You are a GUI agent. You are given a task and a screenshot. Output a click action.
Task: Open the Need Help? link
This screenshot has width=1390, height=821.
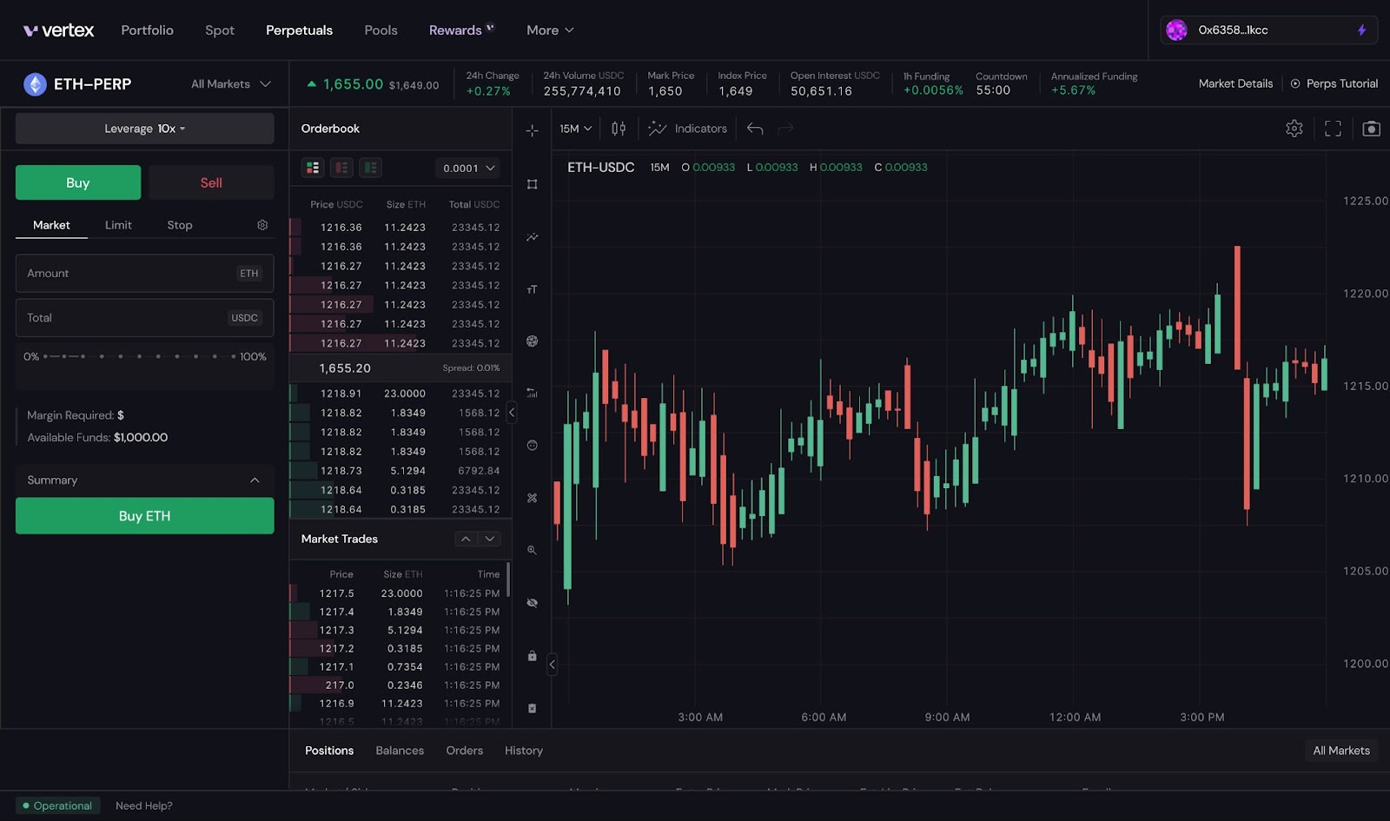(144, 806)
